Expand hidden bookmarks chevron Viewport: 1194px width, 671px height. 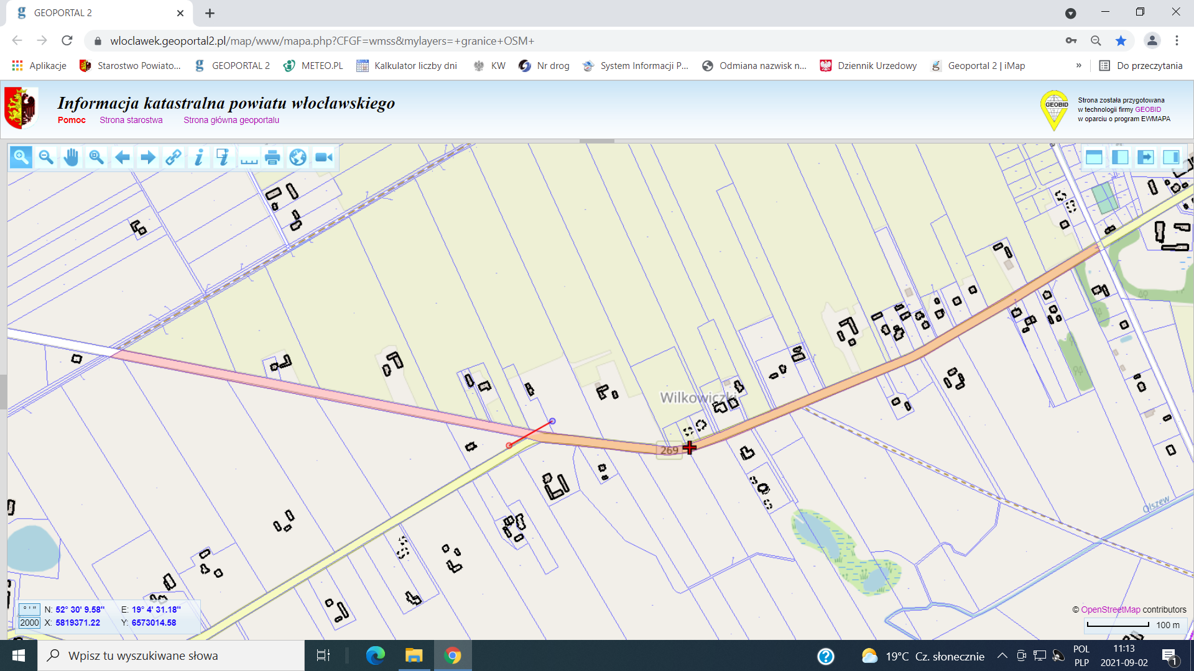coord(1078,66)
